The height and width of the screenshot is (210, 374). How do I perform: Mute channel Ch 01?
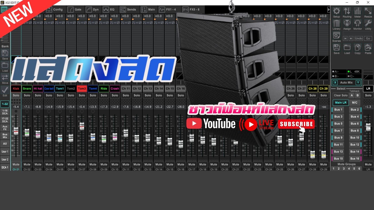coord(16,164)
